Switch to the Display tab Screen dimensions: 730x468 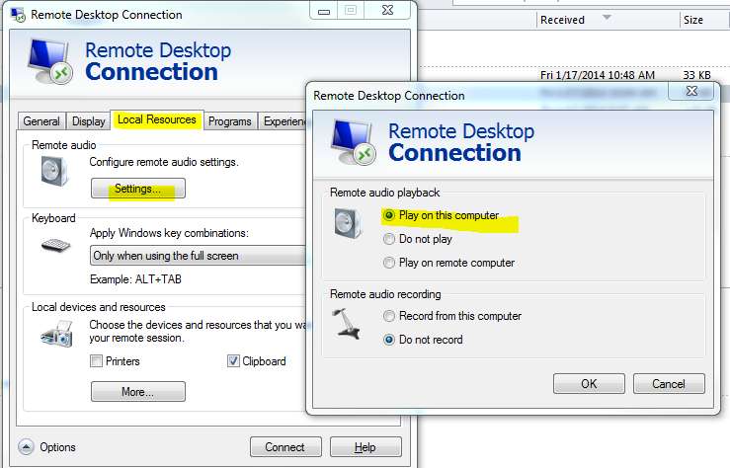point(89,121)
